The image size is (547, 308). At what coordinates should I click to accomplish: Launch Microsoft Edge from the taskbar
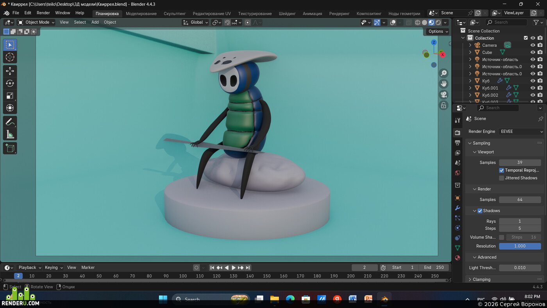[290, 299]
